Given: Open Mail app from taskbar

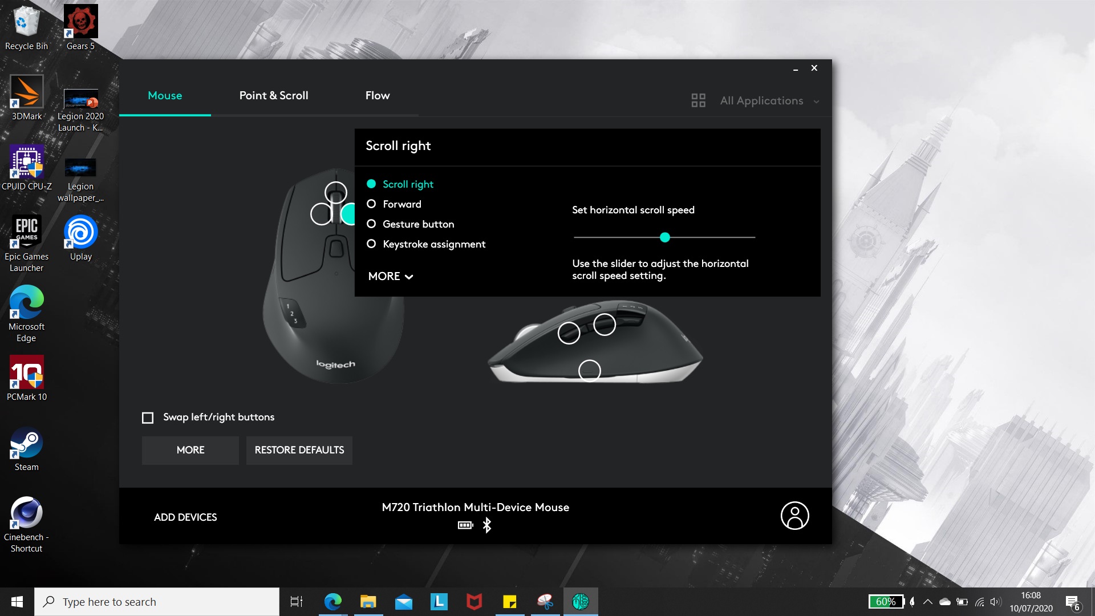Looking at the screenshot, I should pos(404,601).
